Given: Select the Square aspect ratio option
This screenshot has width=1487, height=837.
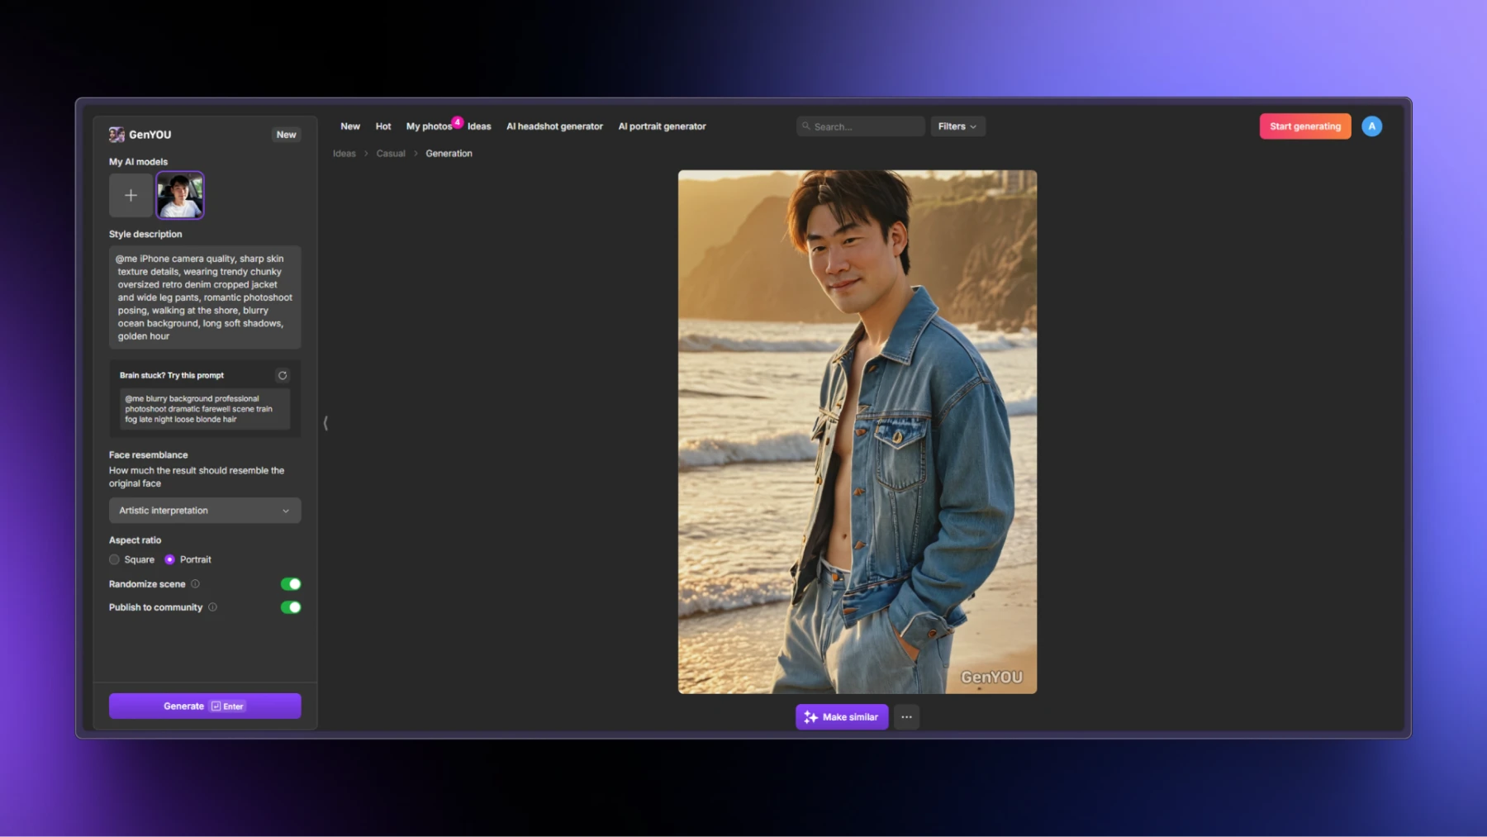Looking at the screenshot, I should [114, 559].
